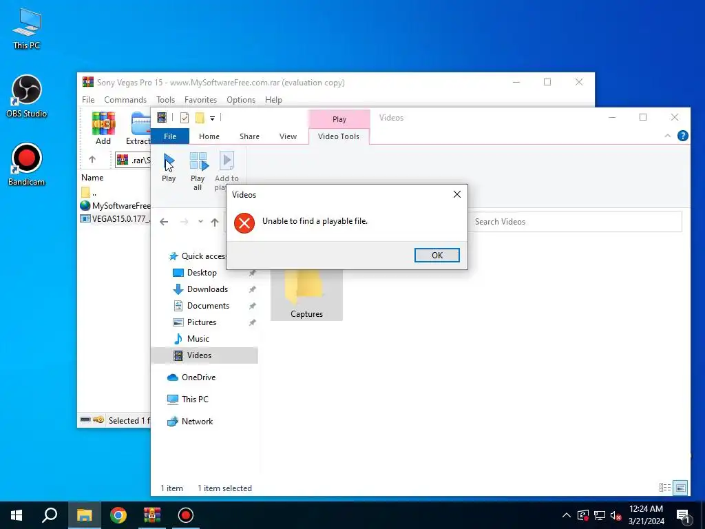
Task: Click New folder icon in quick access toolbar
Action: pyautogui.click(x=200, y=118)
